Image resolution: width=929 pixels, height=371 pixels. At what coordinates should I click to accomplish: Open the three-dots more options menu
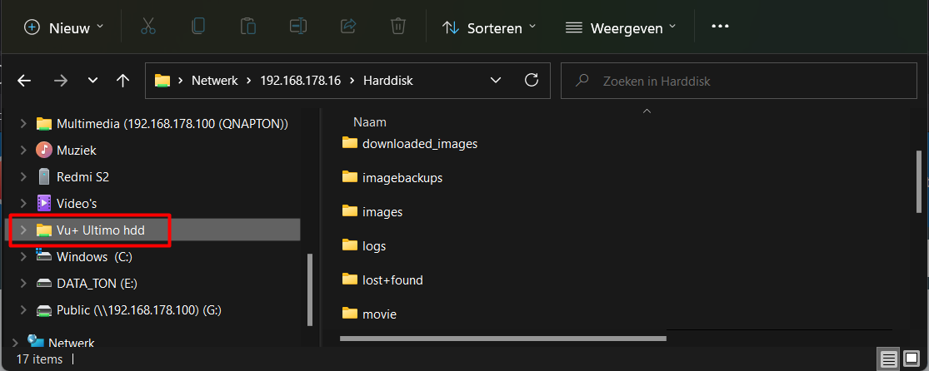click(x=720, y=27)
